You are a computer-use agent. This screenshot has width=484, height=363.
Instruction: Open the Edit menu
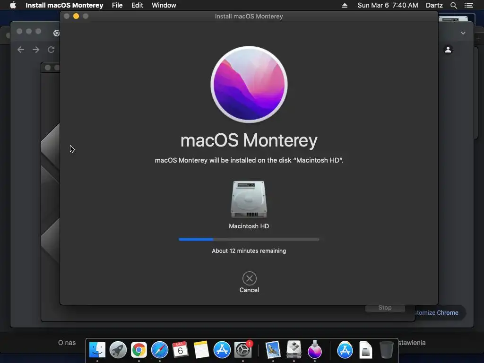(x=137, y=5)
